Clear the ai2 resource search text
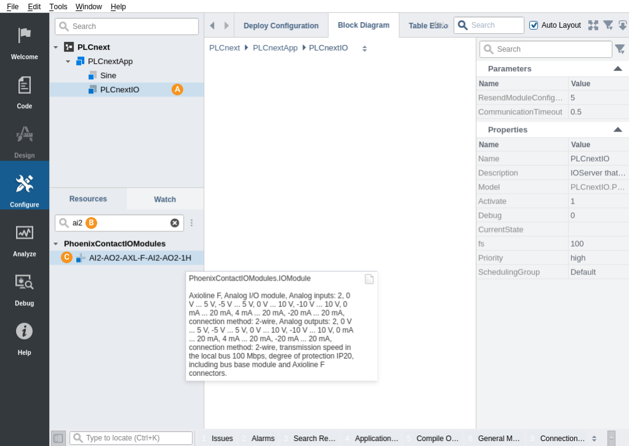 (x=175, y=223)
